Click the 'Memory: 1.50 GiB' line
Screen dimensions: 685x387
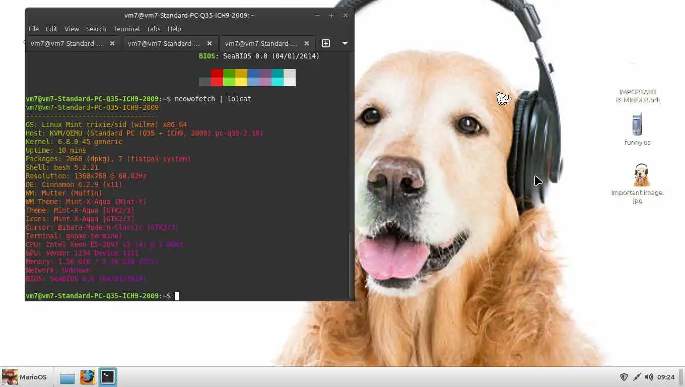click(x=92, y=262)
